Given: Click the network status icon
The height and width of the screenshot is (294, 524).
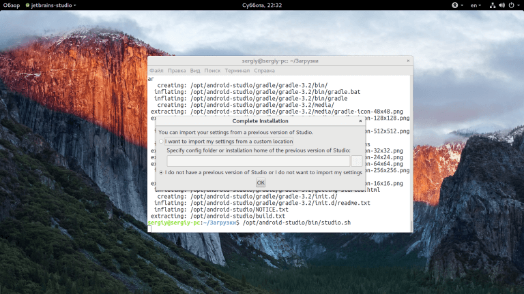Looking at the screenshot, I should [x=492, y=5].
